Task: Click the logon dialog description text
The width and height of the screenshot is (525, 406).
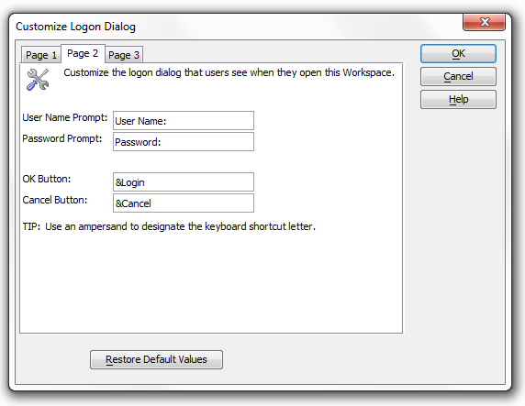Action: coord(229,72)
